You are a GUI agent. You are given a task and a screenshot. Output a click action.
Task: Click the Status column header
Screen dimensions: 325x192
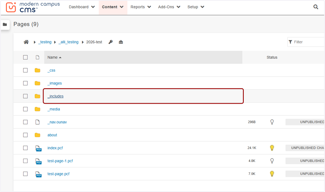tap(272, 57)
